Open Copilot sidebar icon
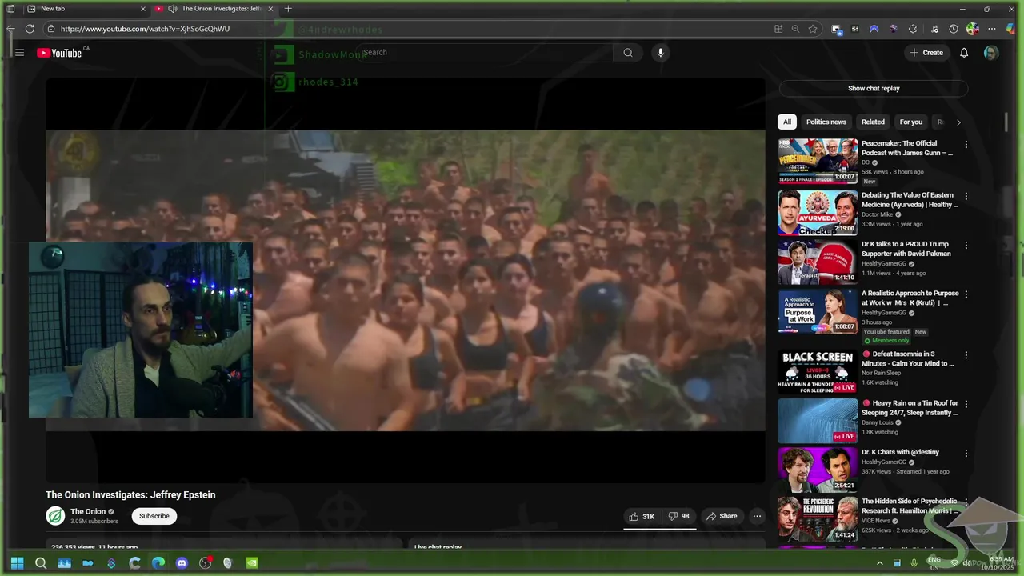The height and width of the screenshot is (576, 1024). tap(1011, 29)
